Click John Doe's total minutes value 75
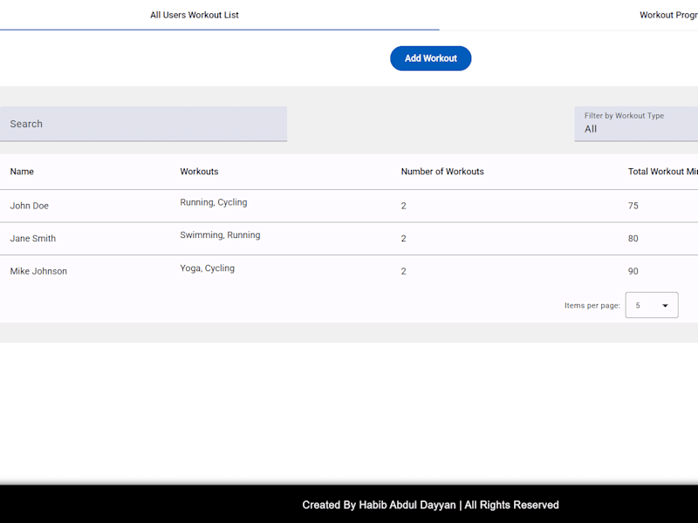 coord(633,206)
